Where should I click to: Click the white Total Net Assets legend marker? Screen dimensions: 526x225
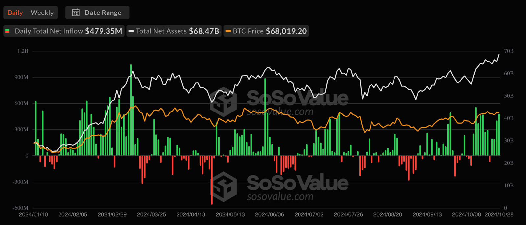click(131, 31)
